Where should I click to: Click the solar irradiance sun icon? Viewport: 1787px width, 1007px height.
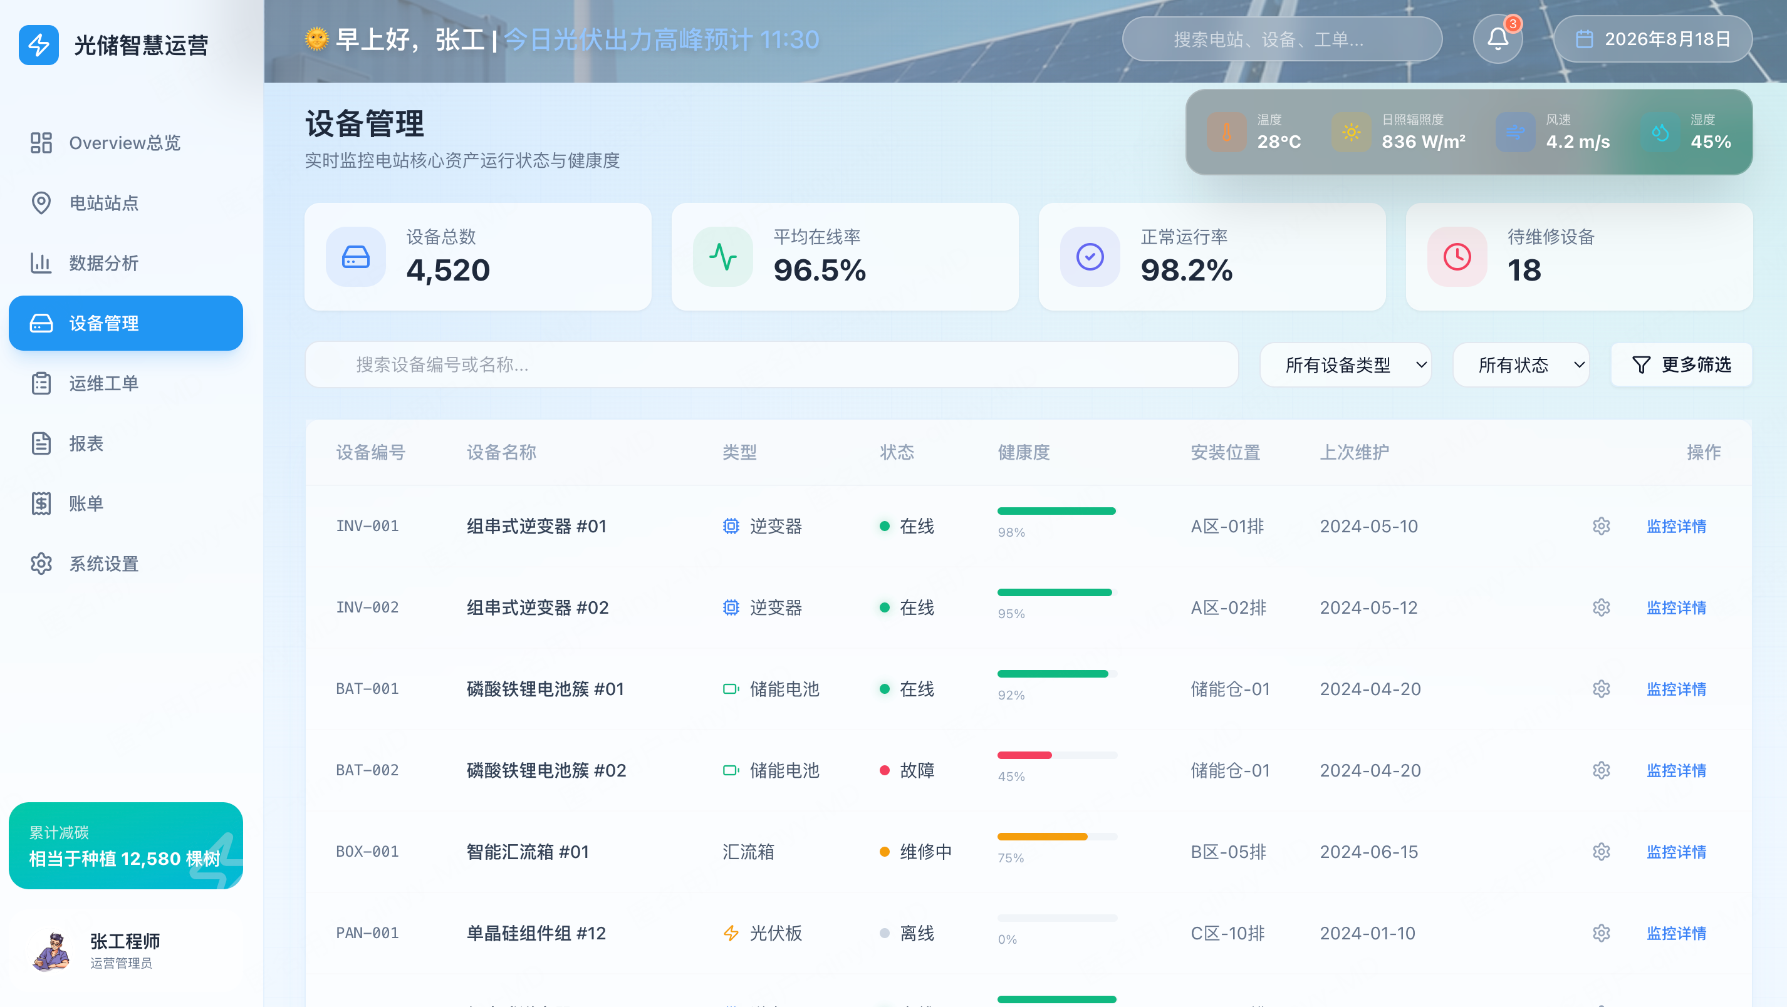click(x=1352, y=132)
